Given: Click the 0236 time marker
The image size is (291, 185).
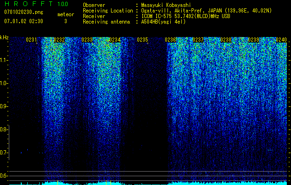Looking at the screenshot, I should pos(170,40).
